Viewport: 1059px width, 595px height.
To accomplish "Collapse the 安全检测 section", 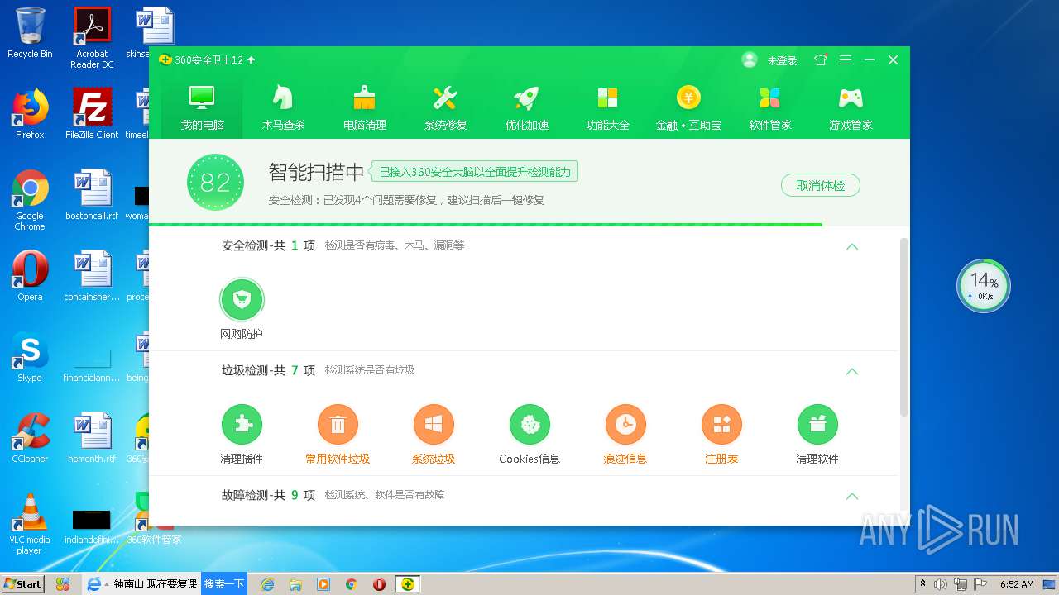I will (852, 246).
